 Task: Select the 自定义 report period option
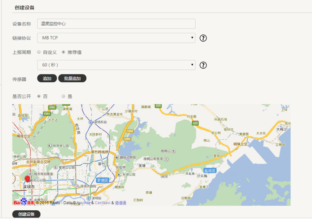(x=39, y=52)
